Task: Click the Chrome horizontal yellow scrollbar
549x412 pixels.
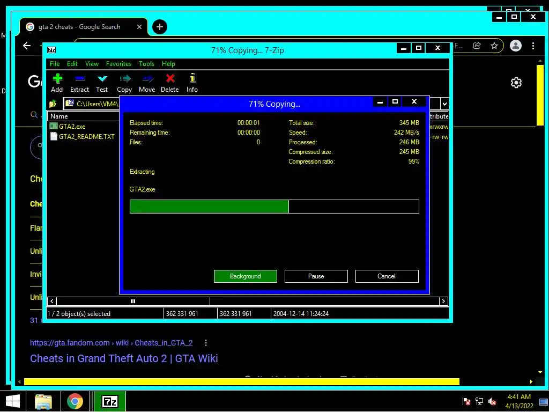Action: pos(242,381)
